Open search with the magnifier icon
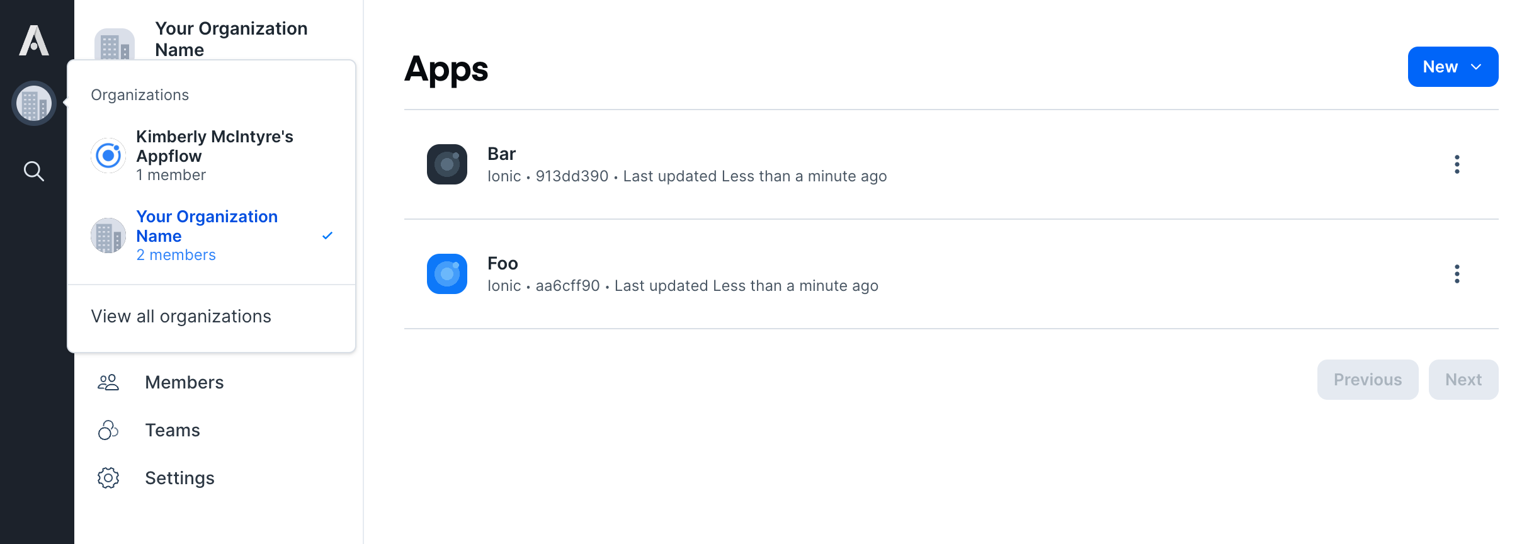Screen dimensions: 1534x544 pyautogui.click(x=34, y=171)
